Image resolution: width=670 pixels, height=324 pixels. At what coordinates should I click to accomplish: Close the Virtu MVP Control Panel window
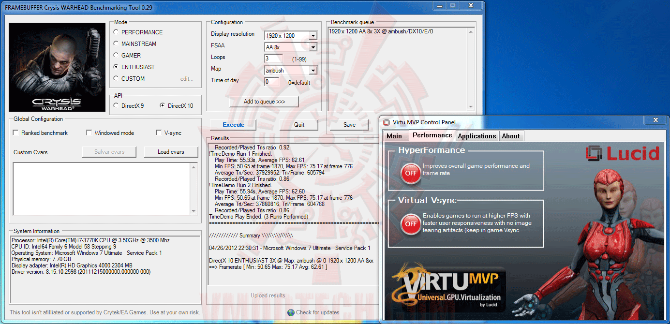click(x=656, y=120)
